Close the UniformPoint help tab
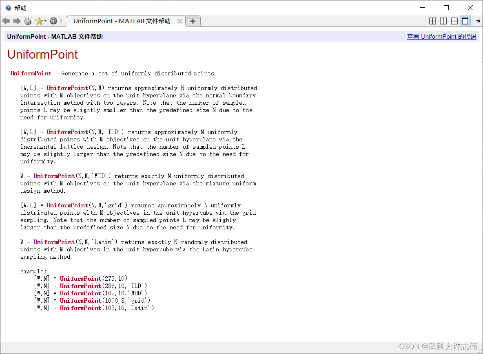Screen dimensions: 483x354 click(179, 21)
